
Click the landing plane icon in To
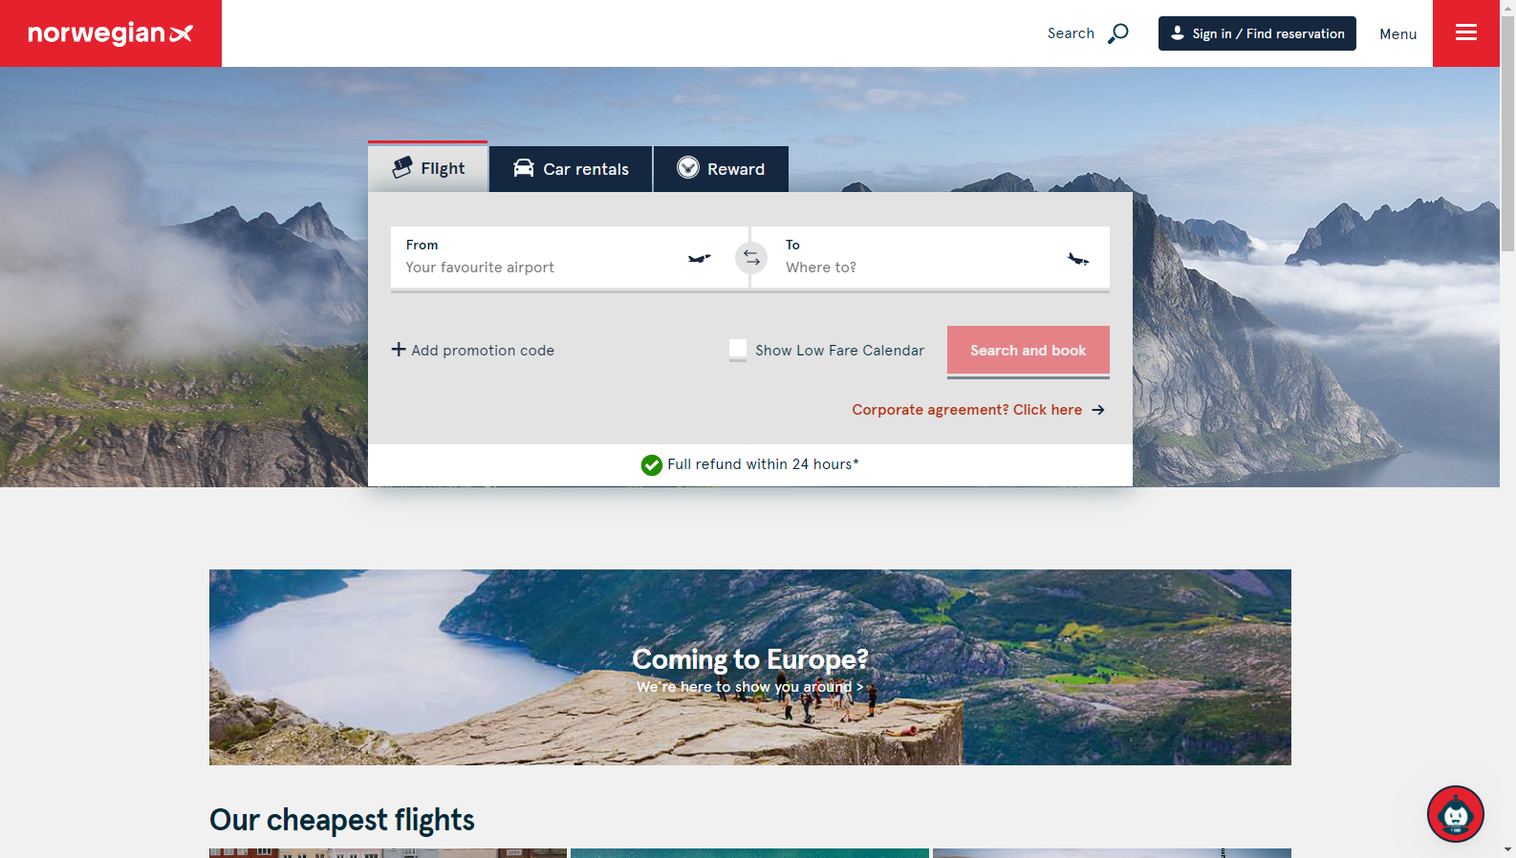(1078, 258)
